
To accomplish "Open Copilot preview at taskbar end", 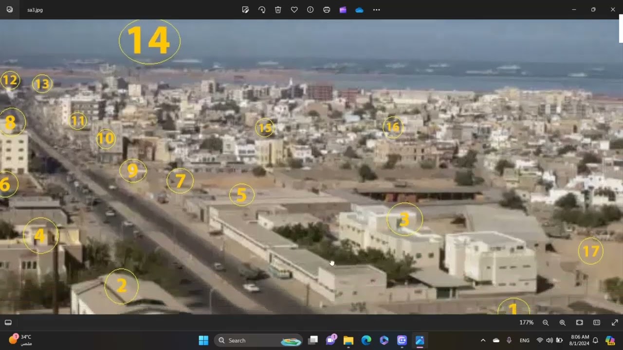I will pos(610,340).
